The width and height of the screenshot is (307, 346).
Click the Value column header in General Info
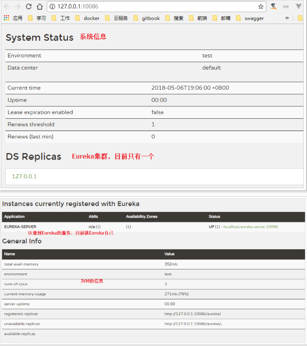coord(169,254)
